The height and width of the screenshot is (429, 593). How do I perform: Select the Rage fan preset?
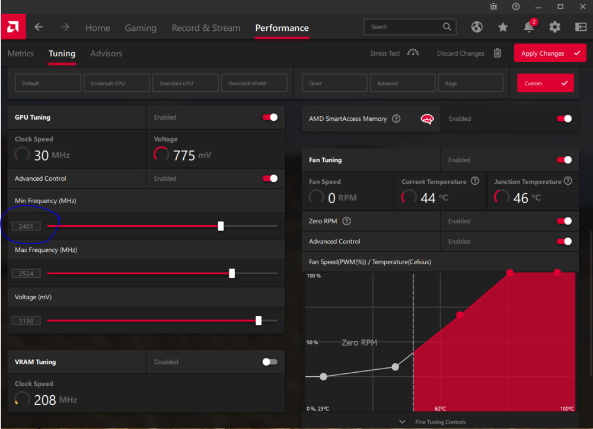pyautogui.click(x=470, y=82)
